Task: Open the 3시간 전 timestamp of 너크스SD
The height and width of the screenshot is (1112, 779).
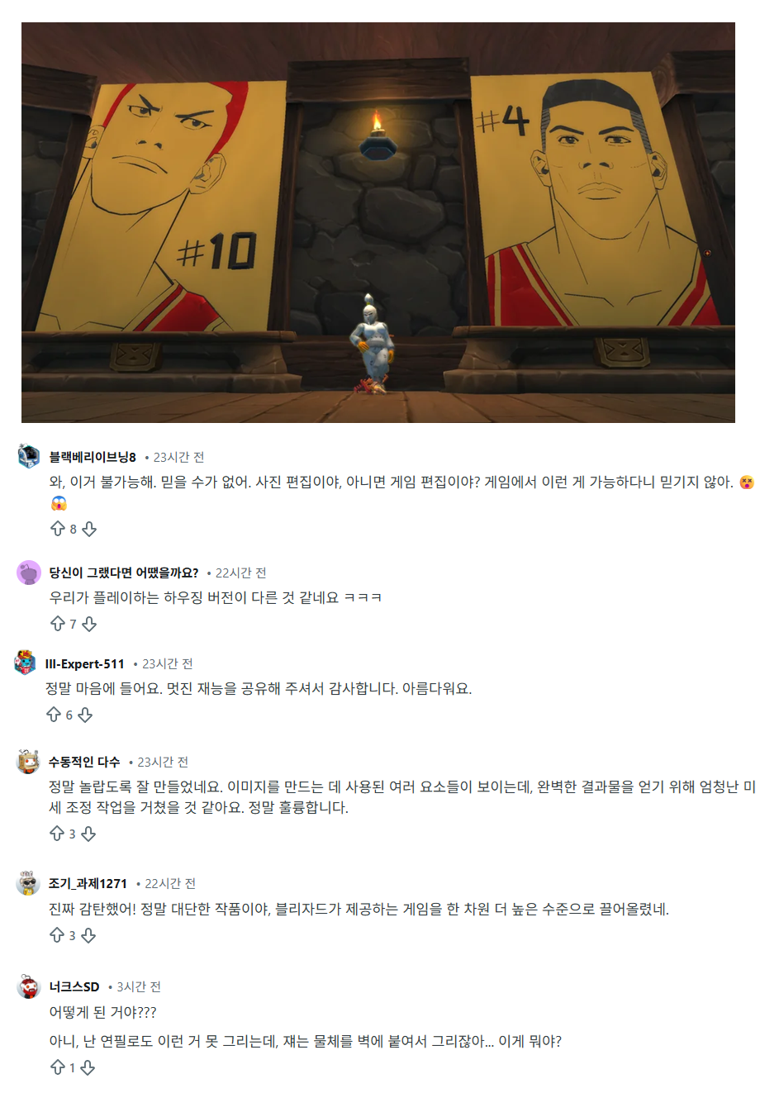Action: click(139, 986)
